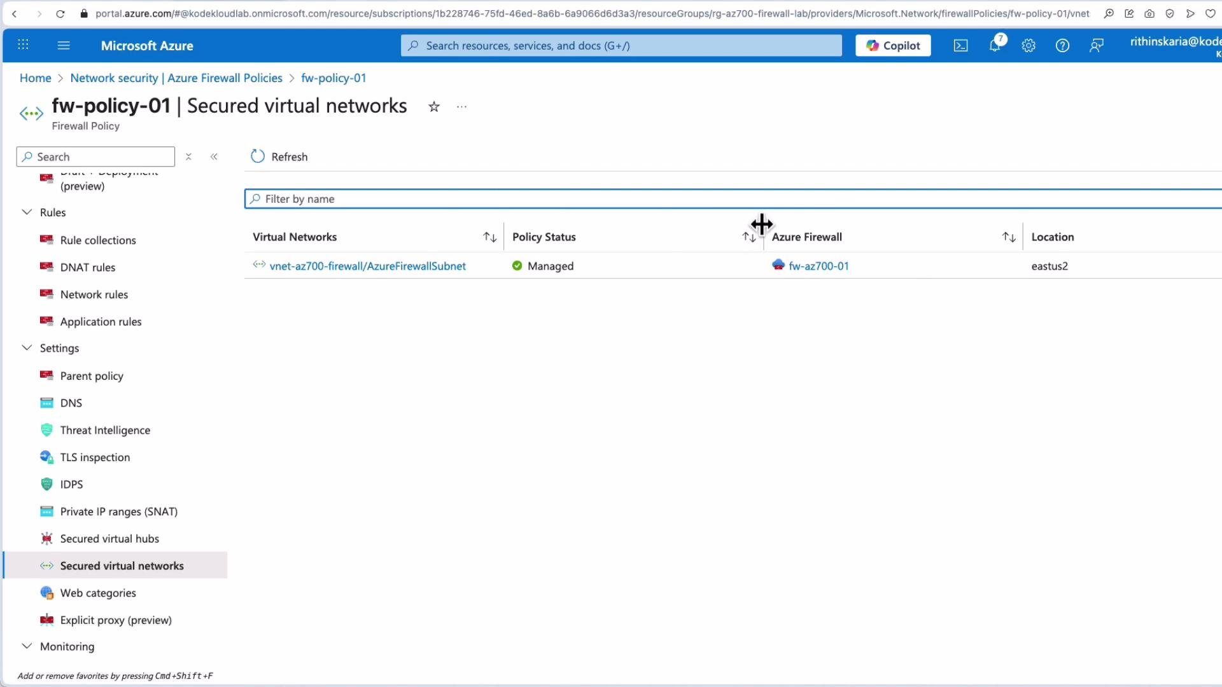Click the Secured virtual hubs icon
Image resolution: width=1222 pixels, height=687 pixels.
[46, 539]
